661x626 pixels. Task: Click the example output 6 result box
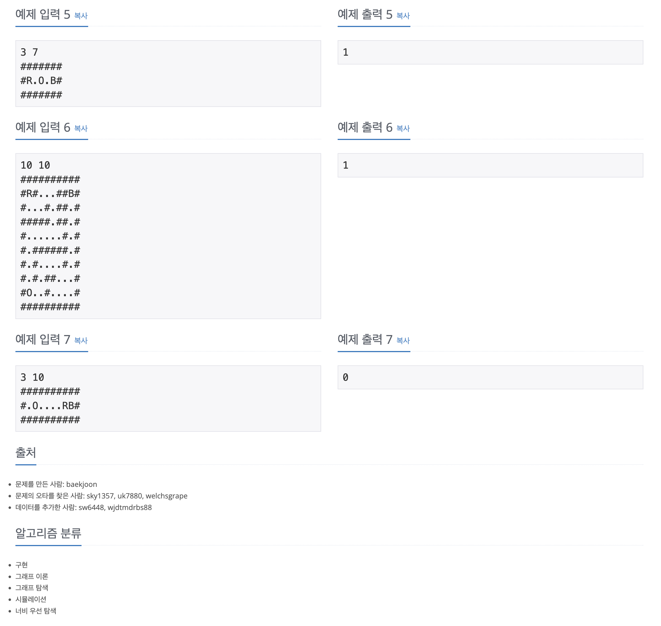tap(490, 166)
